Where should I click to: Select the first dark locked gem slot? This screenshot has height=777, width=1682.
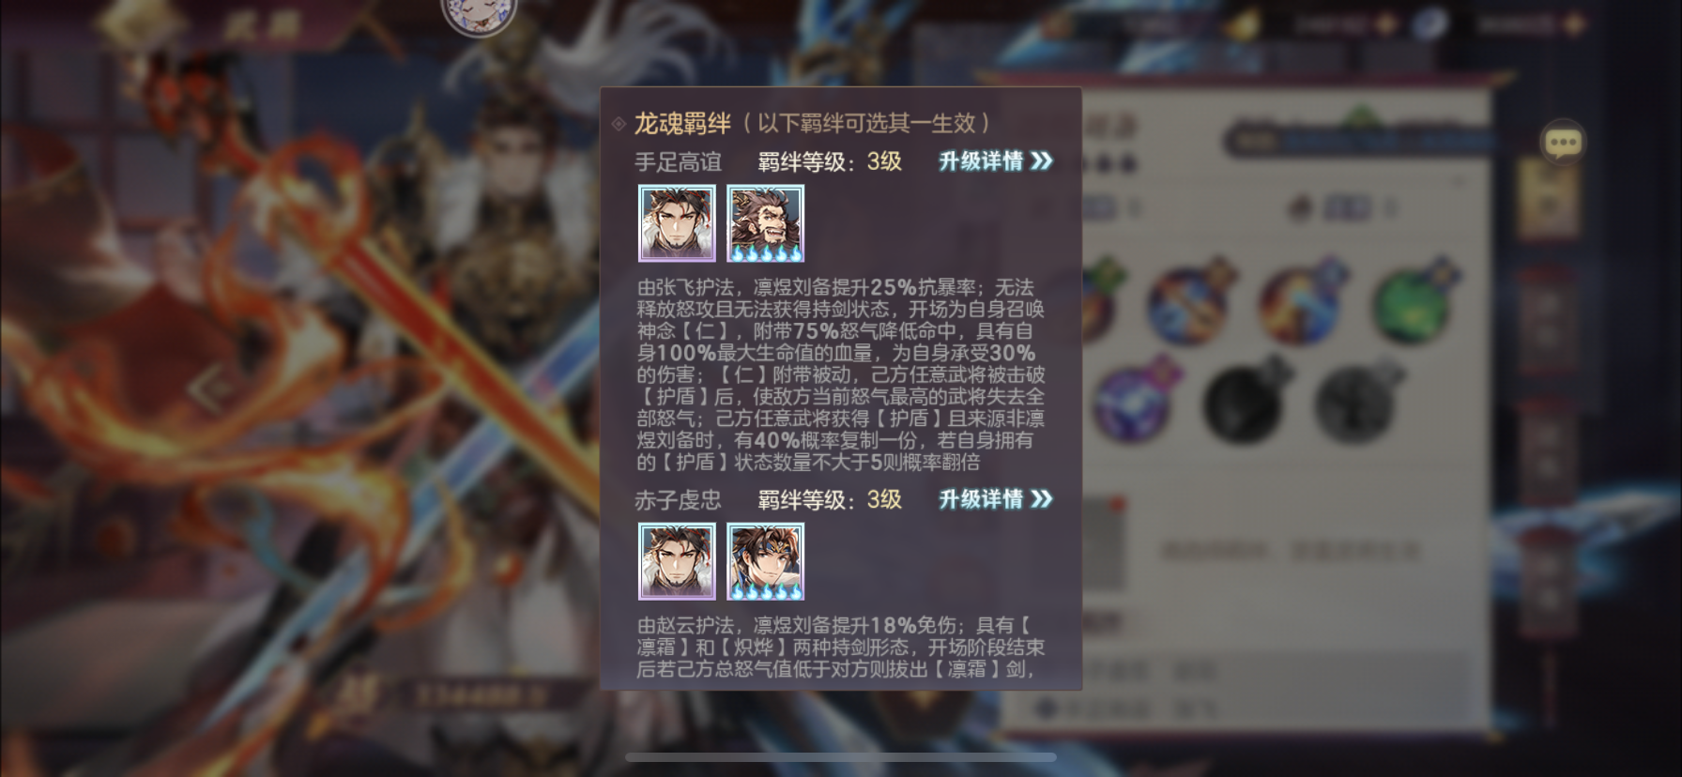pyautogui.click(x=1246, y=402)
